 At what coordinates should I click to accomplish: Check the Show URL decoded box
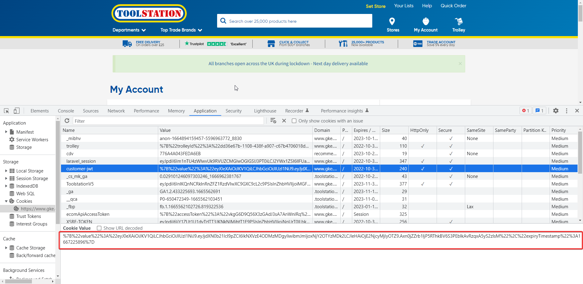[99, 228]
